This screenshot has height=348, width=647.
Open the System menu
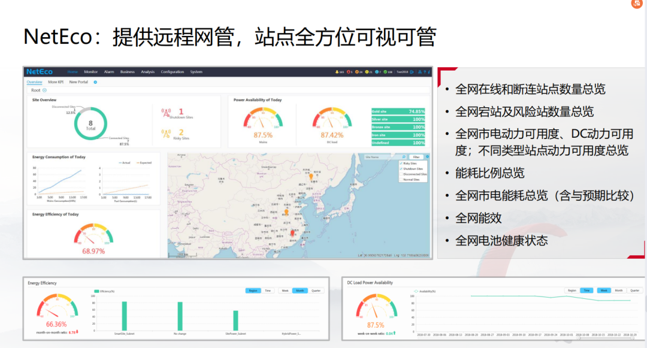[196, 72]
